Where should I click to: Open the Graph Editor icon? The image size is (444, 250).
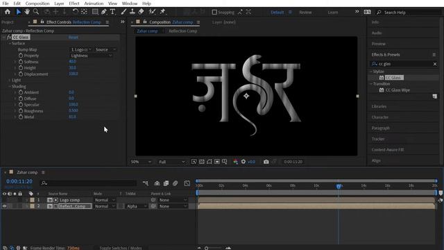click(187, 183)
